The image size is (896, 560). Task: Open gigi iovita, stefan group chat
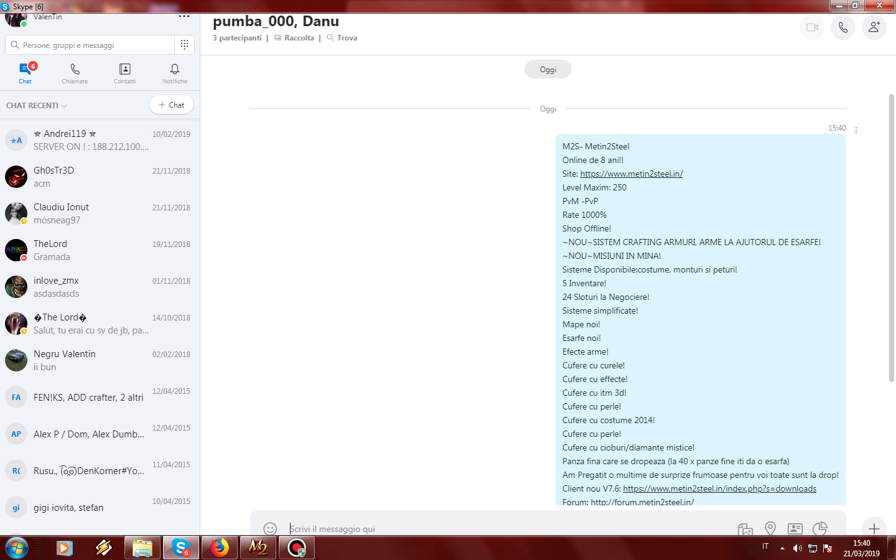tap(100, 507)
